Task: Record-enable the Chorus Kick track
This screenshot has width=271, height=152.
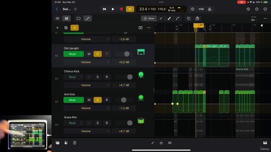Action: click(x=107, y=77)
